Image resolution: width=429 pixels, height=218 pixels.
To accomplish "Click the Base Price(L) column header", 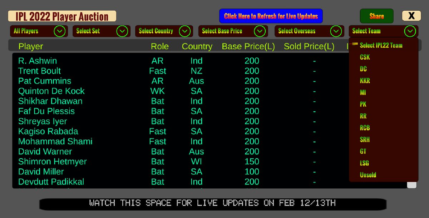I will point(249,46).
